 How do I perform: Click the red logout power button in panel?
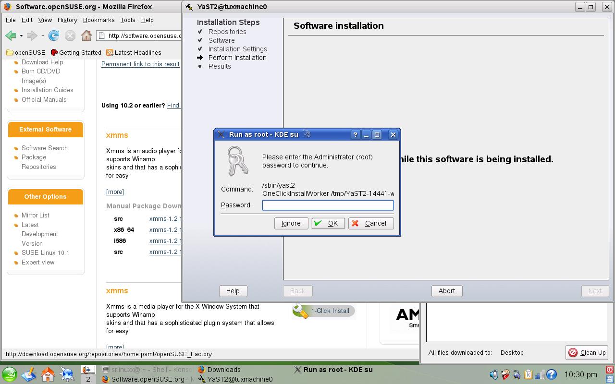coord(610,370)
